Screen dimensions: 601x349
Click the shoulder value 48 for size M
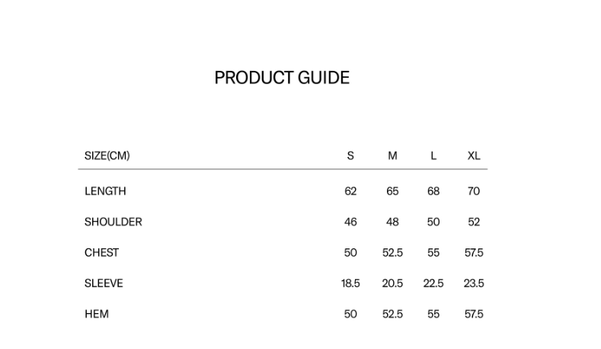coord(392,222)
